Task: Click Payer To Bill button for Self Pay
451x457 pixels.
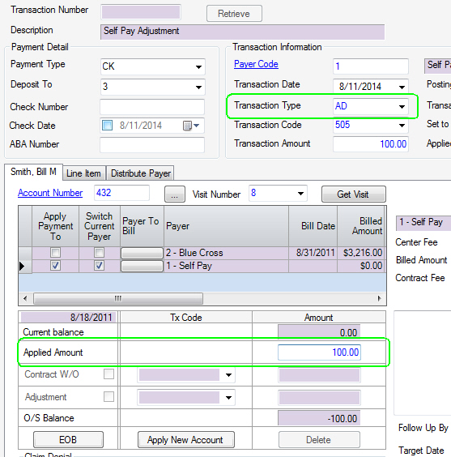Action: pos(142,266)
